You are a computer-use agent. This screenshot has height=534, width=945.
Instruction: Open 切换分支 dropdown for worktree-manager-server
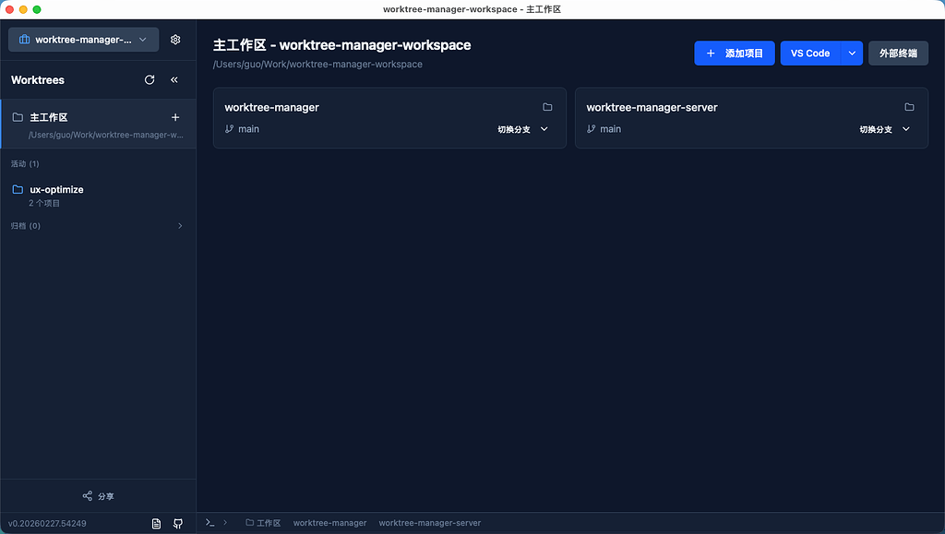coord(885,129)
